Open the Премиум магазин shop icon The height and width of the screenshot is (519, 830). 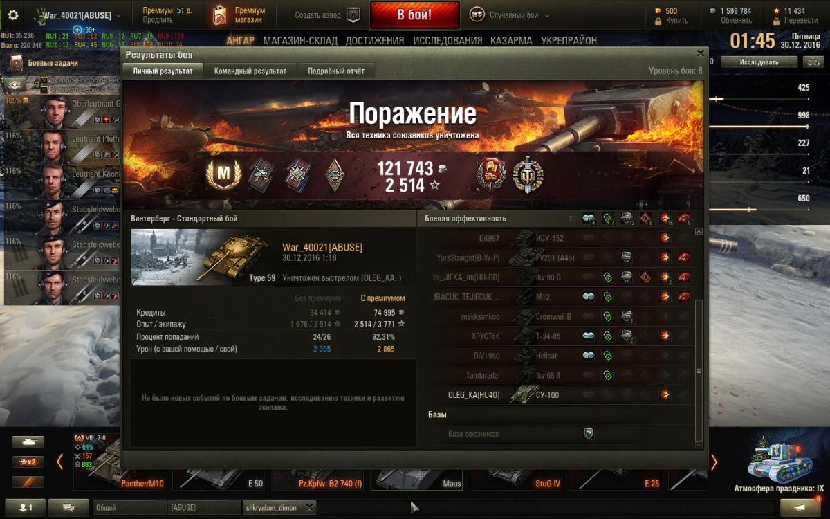coord(220,15)
